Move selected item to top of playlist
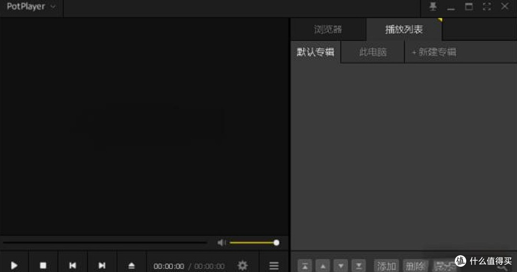 point(304,266)
